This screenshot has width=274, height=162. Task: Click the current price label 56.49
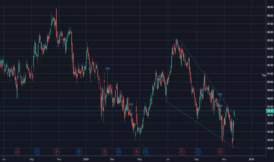[x=270, y=111]
